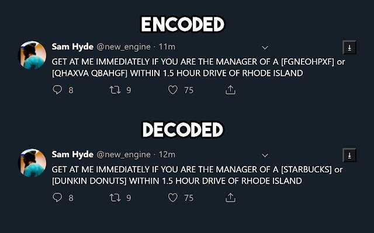Screen dimensions: 374x233
Task: Share the decoded tweet
Action: 230,197
